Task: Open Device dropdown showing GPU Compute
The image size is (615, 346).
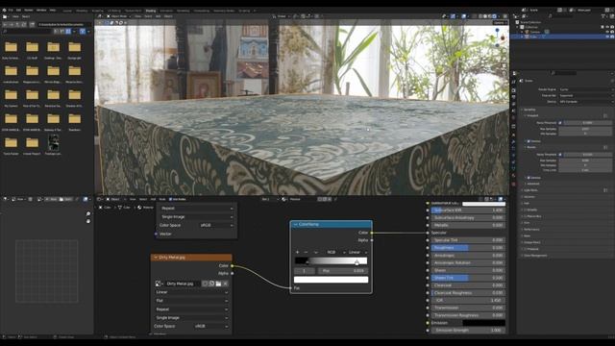Action: [x=587, y=102]
